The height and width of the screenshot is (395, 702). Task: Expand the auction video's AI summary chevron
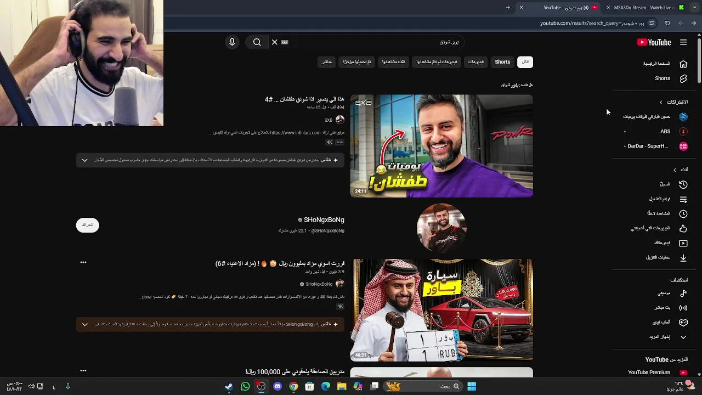84,324
